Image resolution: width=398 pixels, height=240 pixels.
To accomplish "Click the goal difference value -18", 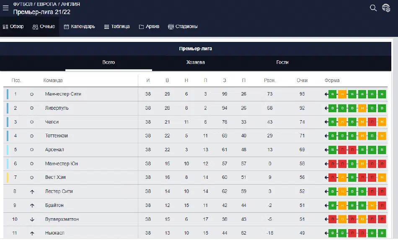I will tap(269, 233).
